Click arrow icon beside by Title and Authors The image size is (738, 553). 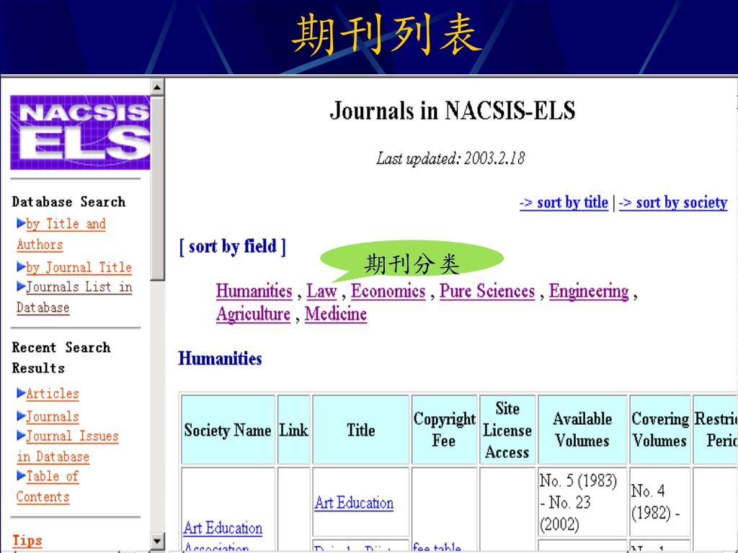(x=21, y=223)
